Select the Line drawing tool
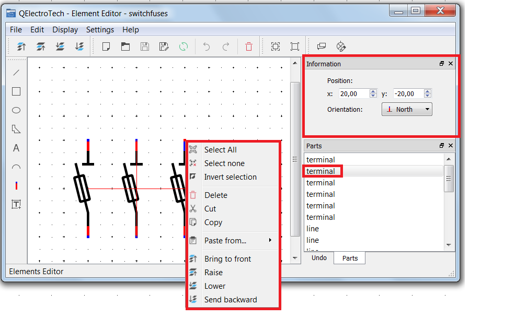The width and height of the screenshot is (527, 329). click(x=16, y=73)
